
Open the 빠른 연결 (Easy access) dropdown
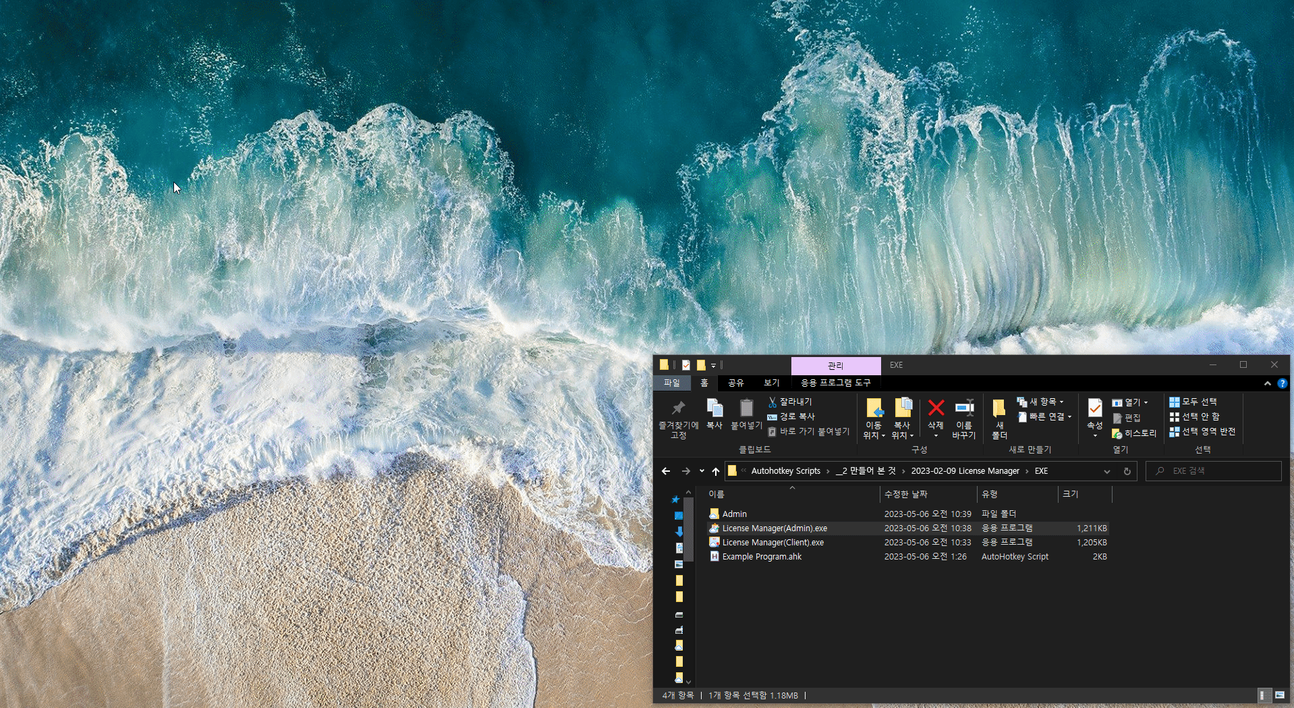1044,416
